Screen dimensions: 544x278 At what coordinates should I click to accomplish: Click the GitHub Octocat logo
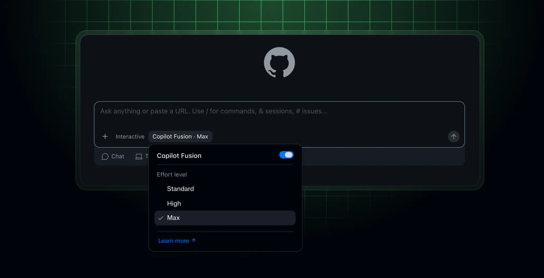pos(279,62)
